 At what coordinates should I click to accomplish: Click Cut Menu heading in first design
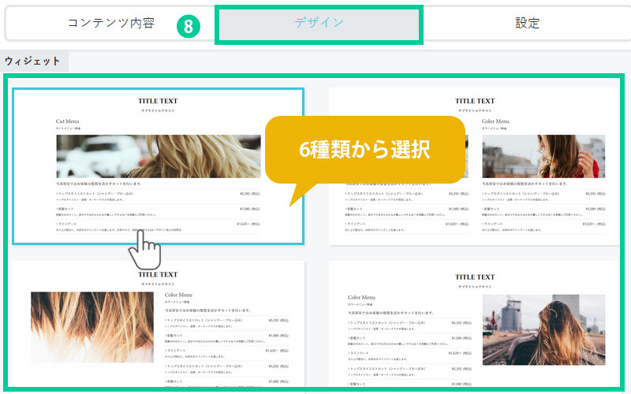69,121
